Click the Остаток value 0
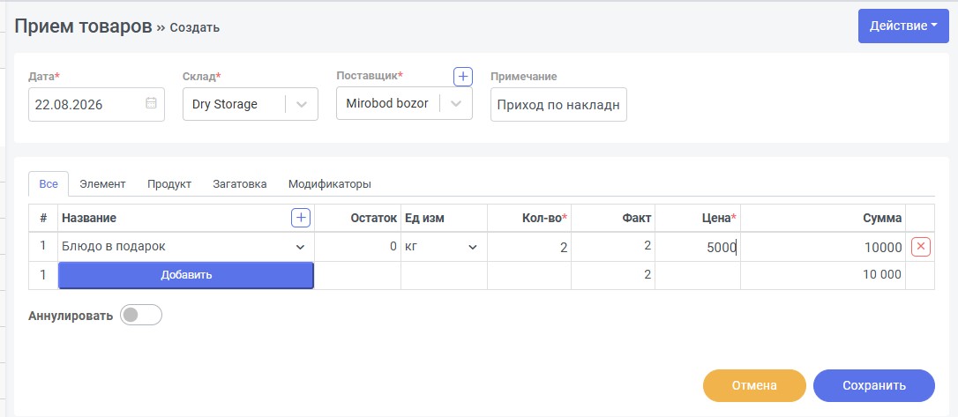958x417 pixels. [x=393, y=247]
